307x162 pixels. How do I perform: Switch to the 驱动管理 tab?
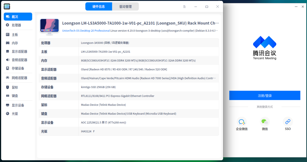pyautogui.click(x=125, y=7)
